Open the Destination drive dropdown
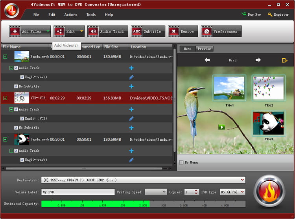Screen dimensions: 295x219 (x=242, y=180)
